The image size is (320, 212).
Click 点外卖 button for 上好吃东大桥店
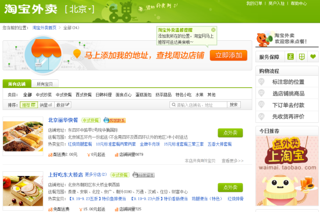point(230,188)
